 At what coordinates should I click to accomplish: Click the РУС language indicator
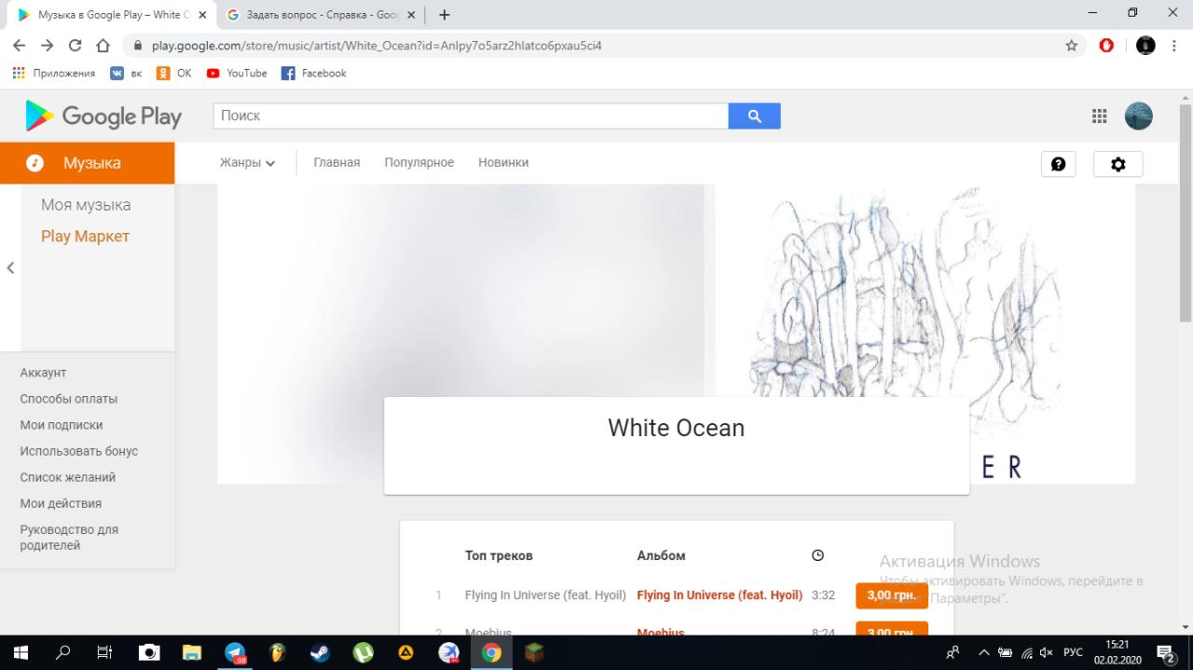(x=1073, y=652)
